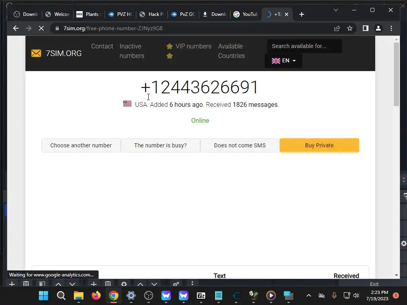The width and height of the screenshot is (407, 305).
Task: Click the address bar URL 7sim.org
Action: (x=113, y=28)
